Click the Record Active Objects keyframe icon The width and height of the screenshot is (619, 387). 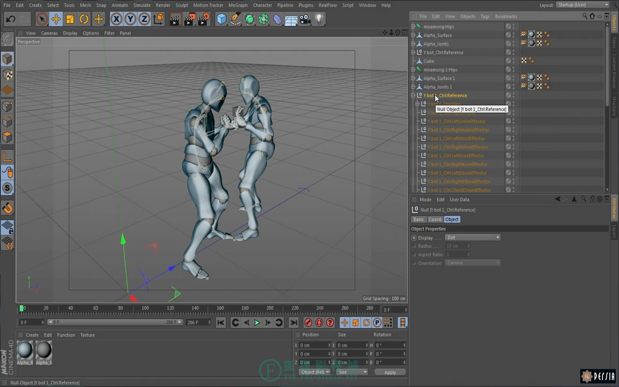point(308,323)
